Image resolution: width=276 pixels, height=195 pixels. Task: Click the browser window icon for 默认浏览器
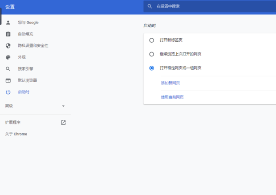pos(8,80)
